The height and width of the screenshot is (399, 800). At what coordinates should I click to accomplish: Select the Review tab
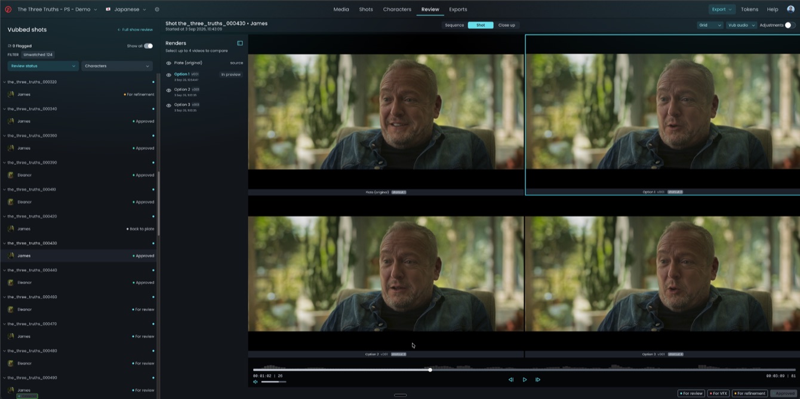tap(430, 10)
